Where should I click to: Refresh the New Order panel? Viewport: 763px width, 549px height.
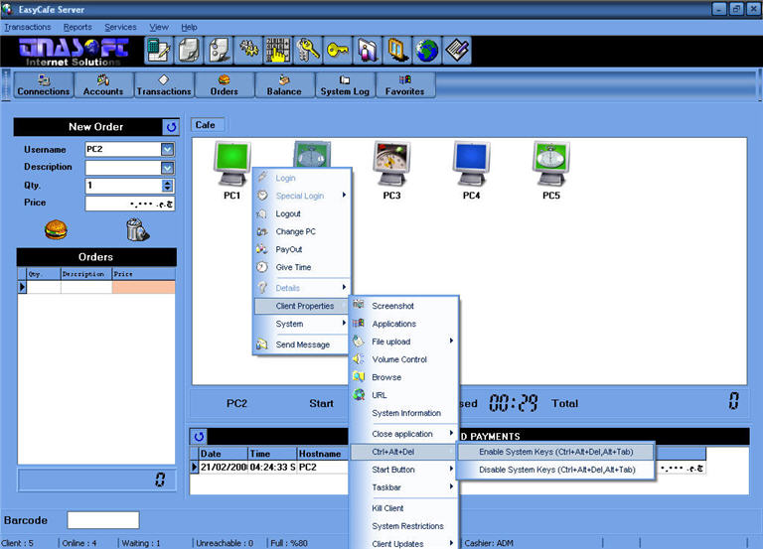(x=171, y=127)
